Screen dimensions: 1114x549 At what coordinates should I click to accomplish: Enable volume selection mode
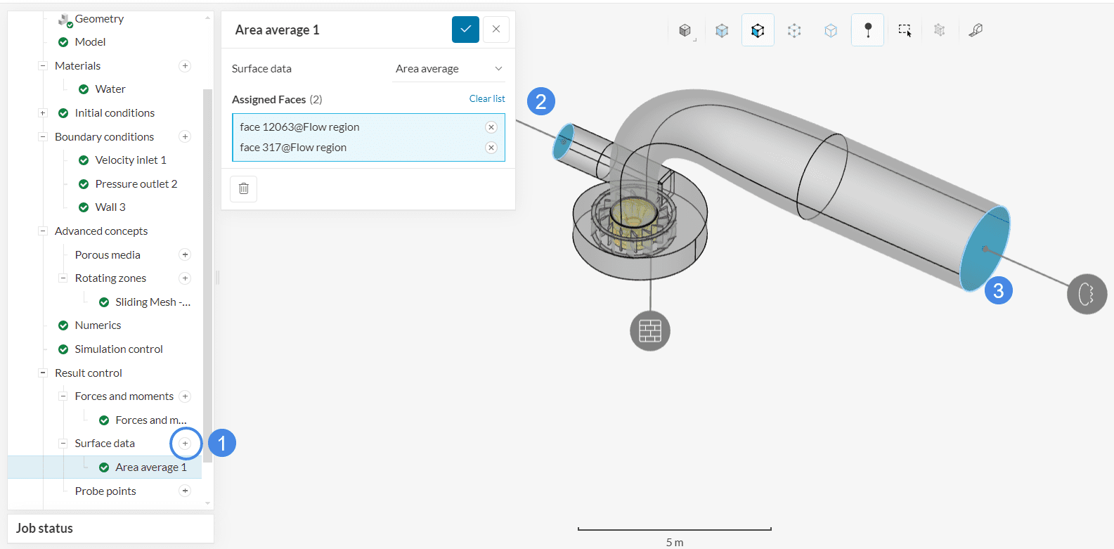(x=722, y=30)
